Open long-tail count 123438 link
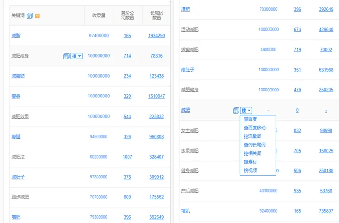339x223 pixels. tap(156, 76)
